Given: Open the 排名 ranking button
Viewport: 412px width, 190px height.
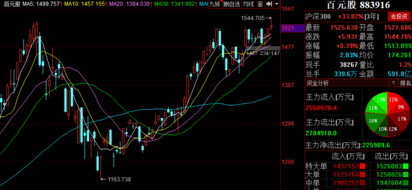Looking at the screenshot, I should coord(405,83).
